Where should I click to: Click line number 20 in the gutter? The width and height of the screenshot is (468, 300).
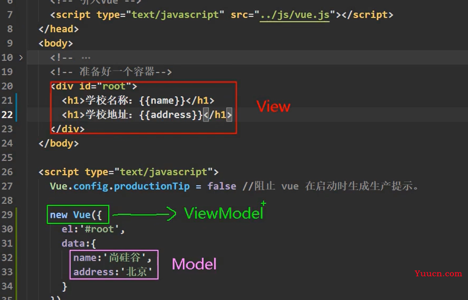(x=7, y=86)
